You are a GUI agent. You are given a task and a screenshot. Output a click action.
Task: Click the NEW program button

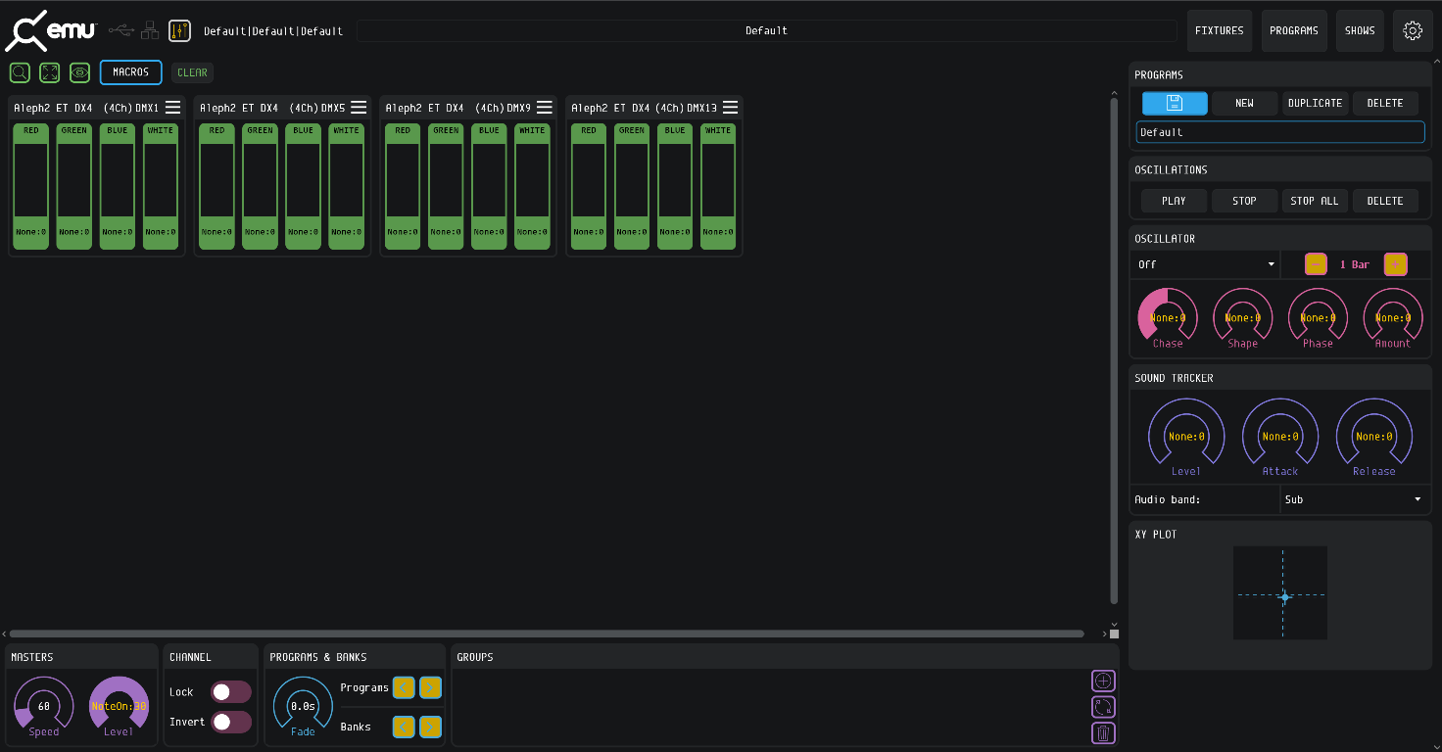click(x=1245, y=103)
